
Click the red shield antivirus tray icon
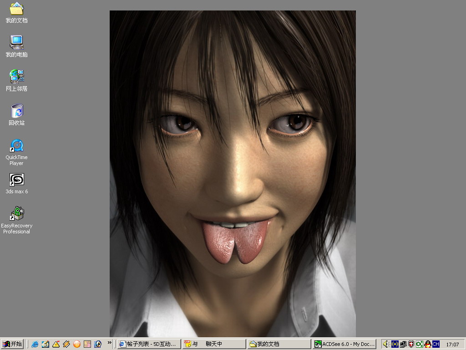pyautogui.click(x=411, y=345)
